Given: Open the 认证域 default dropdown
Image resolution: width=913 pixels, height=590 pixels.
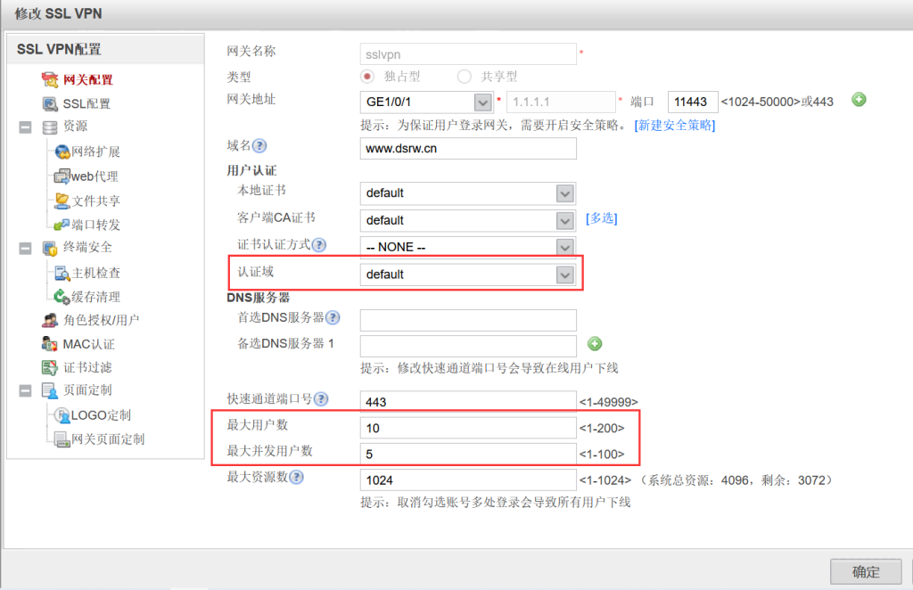Looking at the screenshot, I should coord(564,275).
